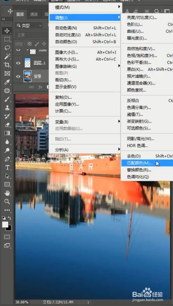The image size is (173, 306).
Task: Select the History Brush tool
Action: click(x=7, y=116)
